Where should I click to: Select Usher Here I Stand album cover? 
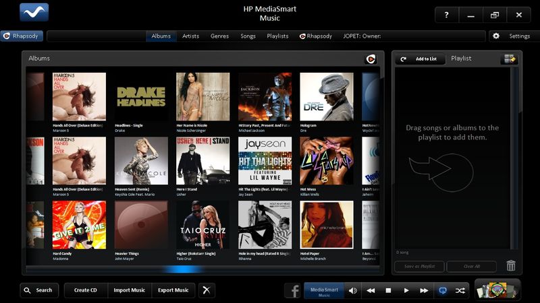tap(203, 161)
